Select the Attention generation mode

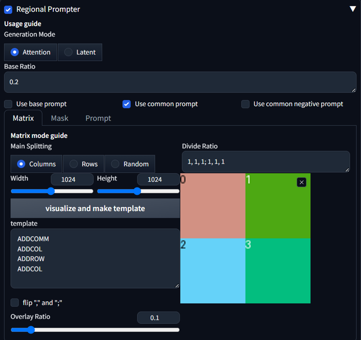[x=30, y=52]
